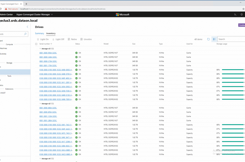Viewport: 245px width, 162px height.
Task: Click '1.82 TB' size for drive 5CD2 E469 E15D
Action: pos(135,95)
